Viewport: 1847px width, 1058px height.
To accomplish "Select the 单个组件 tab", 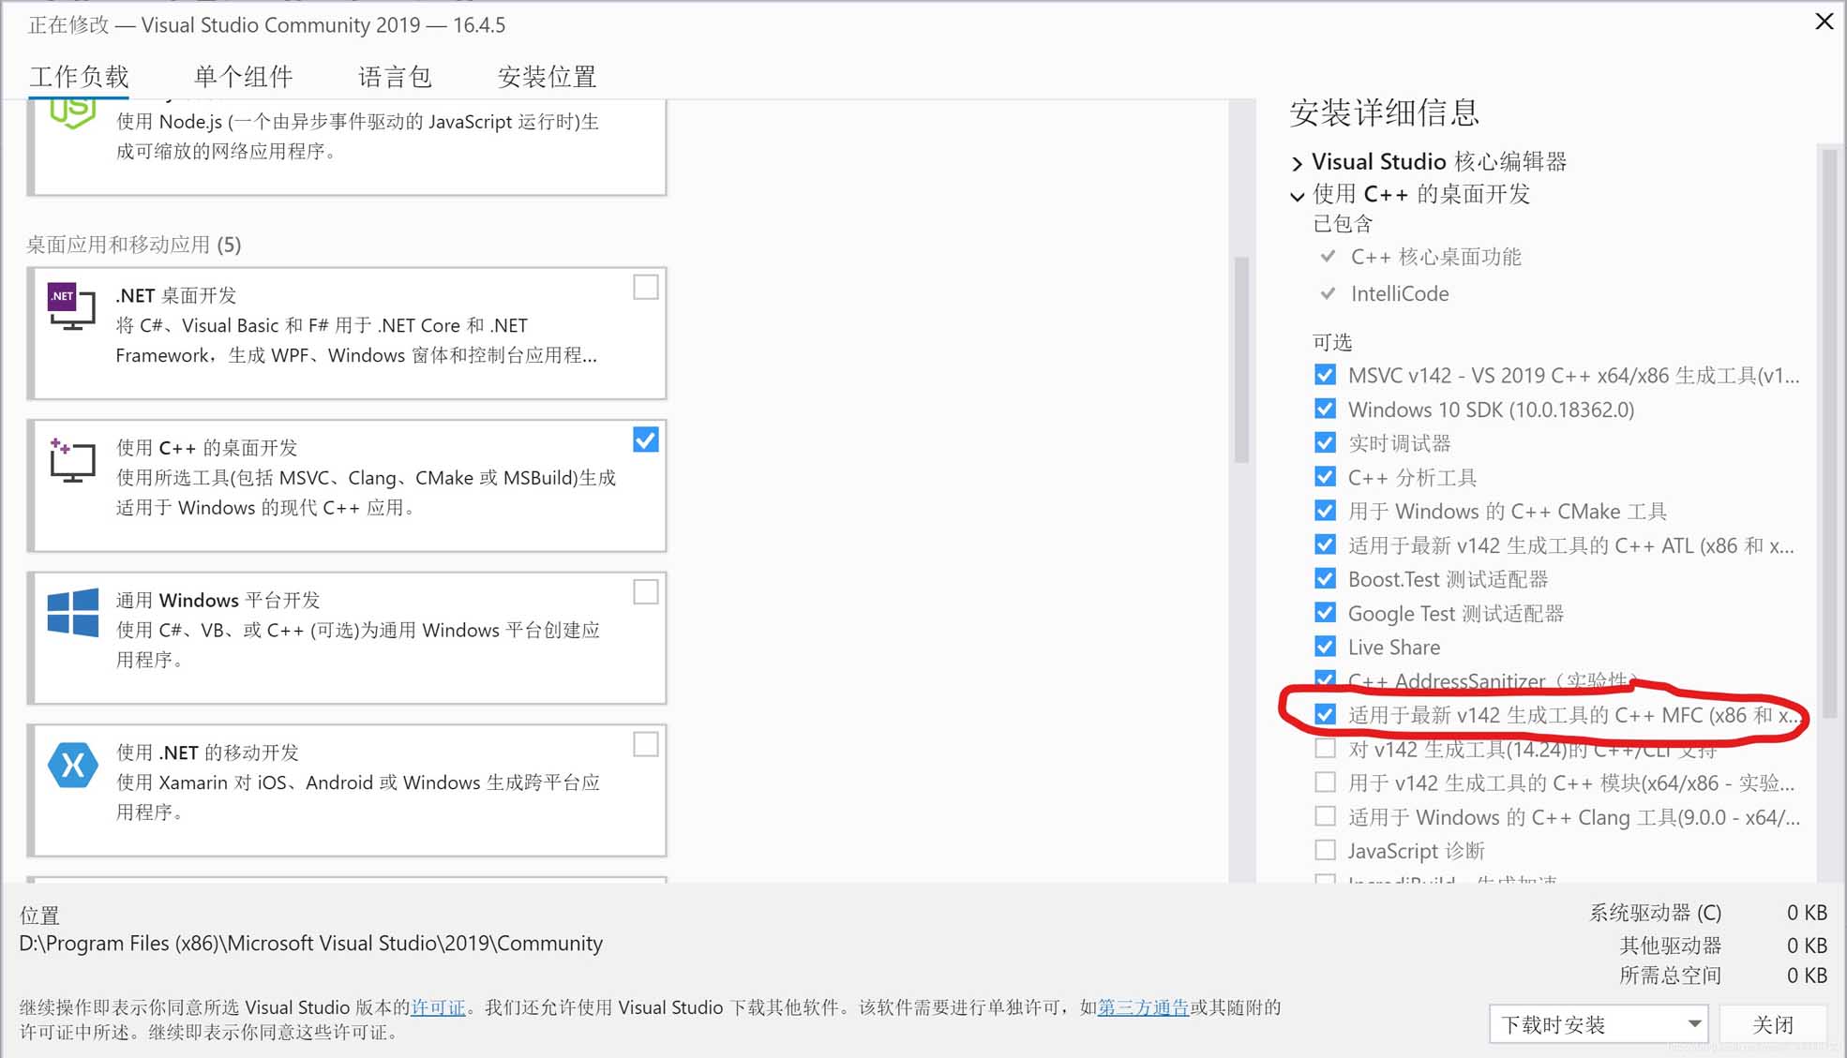I will (x=240, y=76).
